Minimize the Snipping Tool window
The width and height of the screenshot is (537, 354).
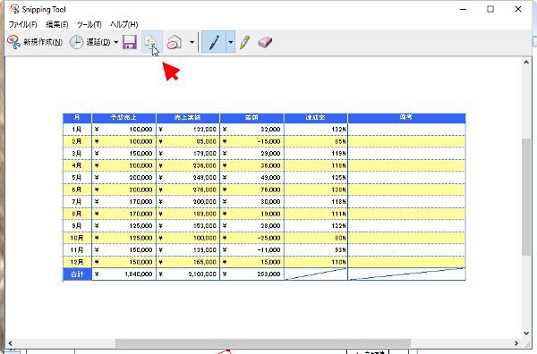(463, 9)
